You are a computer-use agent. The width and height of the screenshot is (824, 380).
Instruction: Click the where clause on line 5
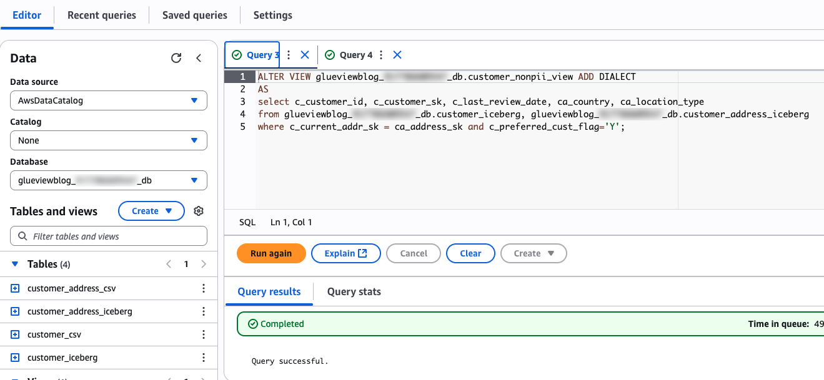(441, 127)
